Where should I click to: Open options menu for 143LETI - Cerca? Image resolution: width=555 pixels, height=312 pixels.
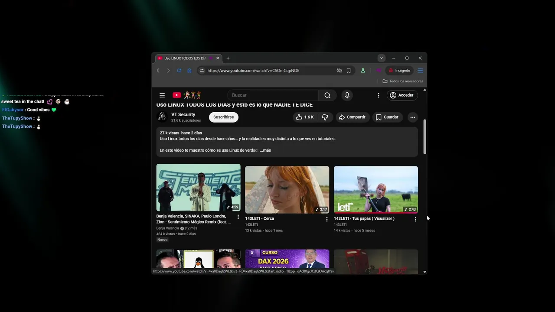pyautogui.click(x=327, y=219)
